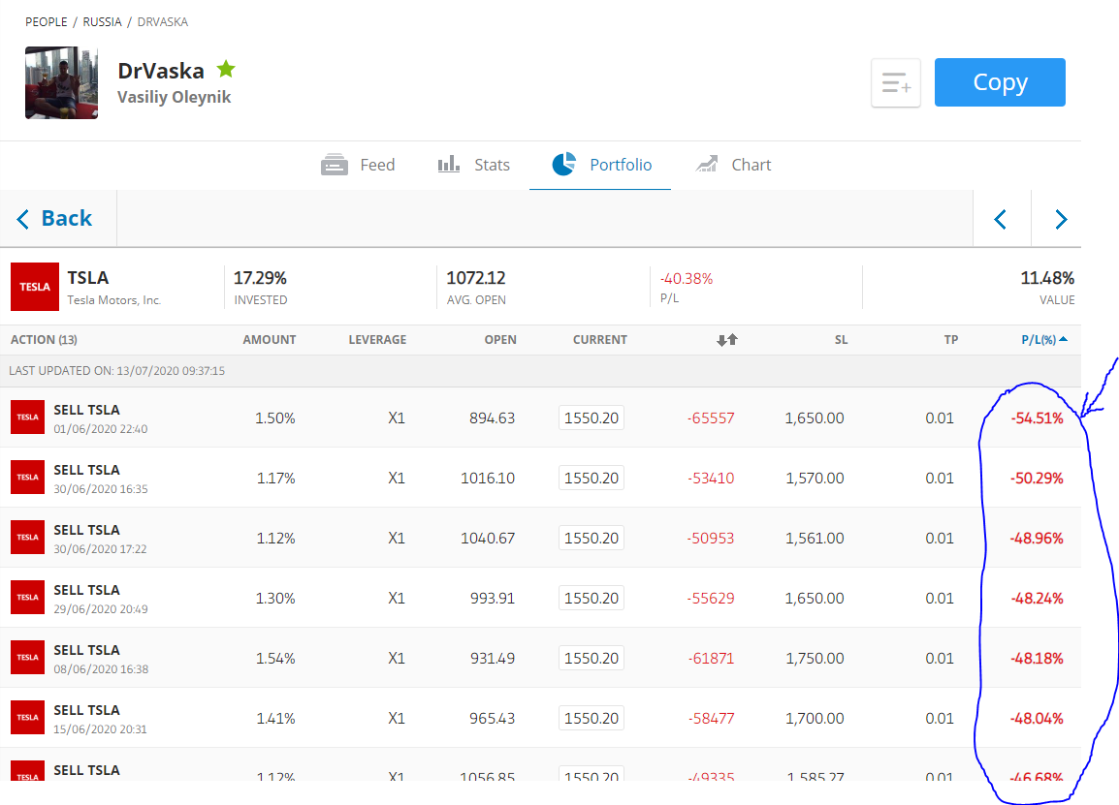This screenshot has width=1119, height=805.
Task: Click TESLA icon in 15/06/2020 20:31 row
Action: coord(28,717)
